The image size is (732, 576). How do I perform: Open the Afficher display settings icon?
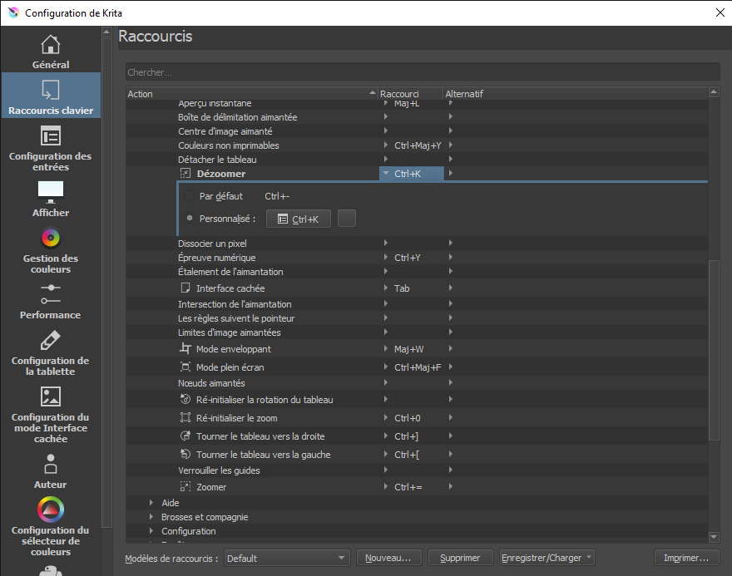click(x=51, y=192)
